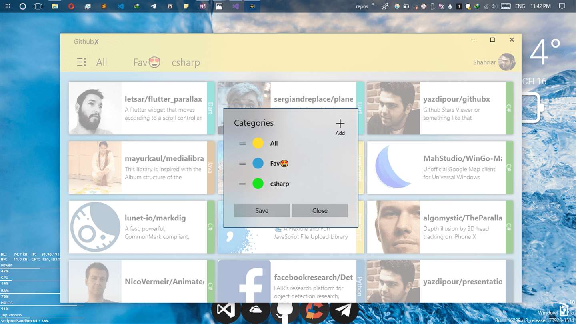Screen dimensions: 576x324
Task: Open Cortana circle icon in taskbar
Action: tap(23, 6)
